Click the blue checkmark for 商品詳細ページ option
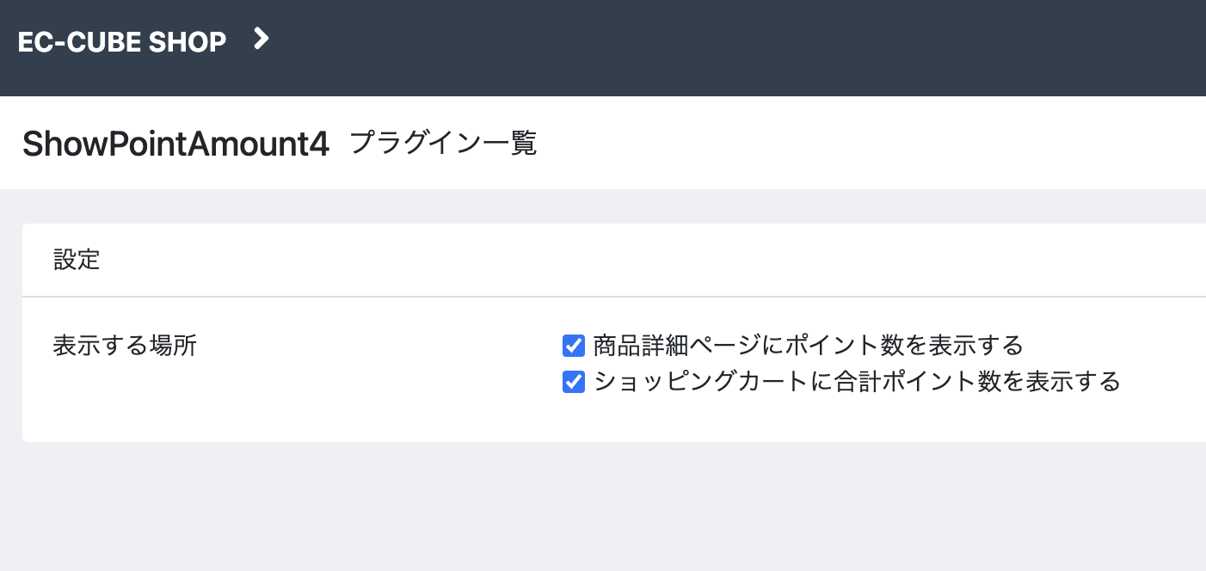The image size is (1206, 571). click(x=574, y=346)
